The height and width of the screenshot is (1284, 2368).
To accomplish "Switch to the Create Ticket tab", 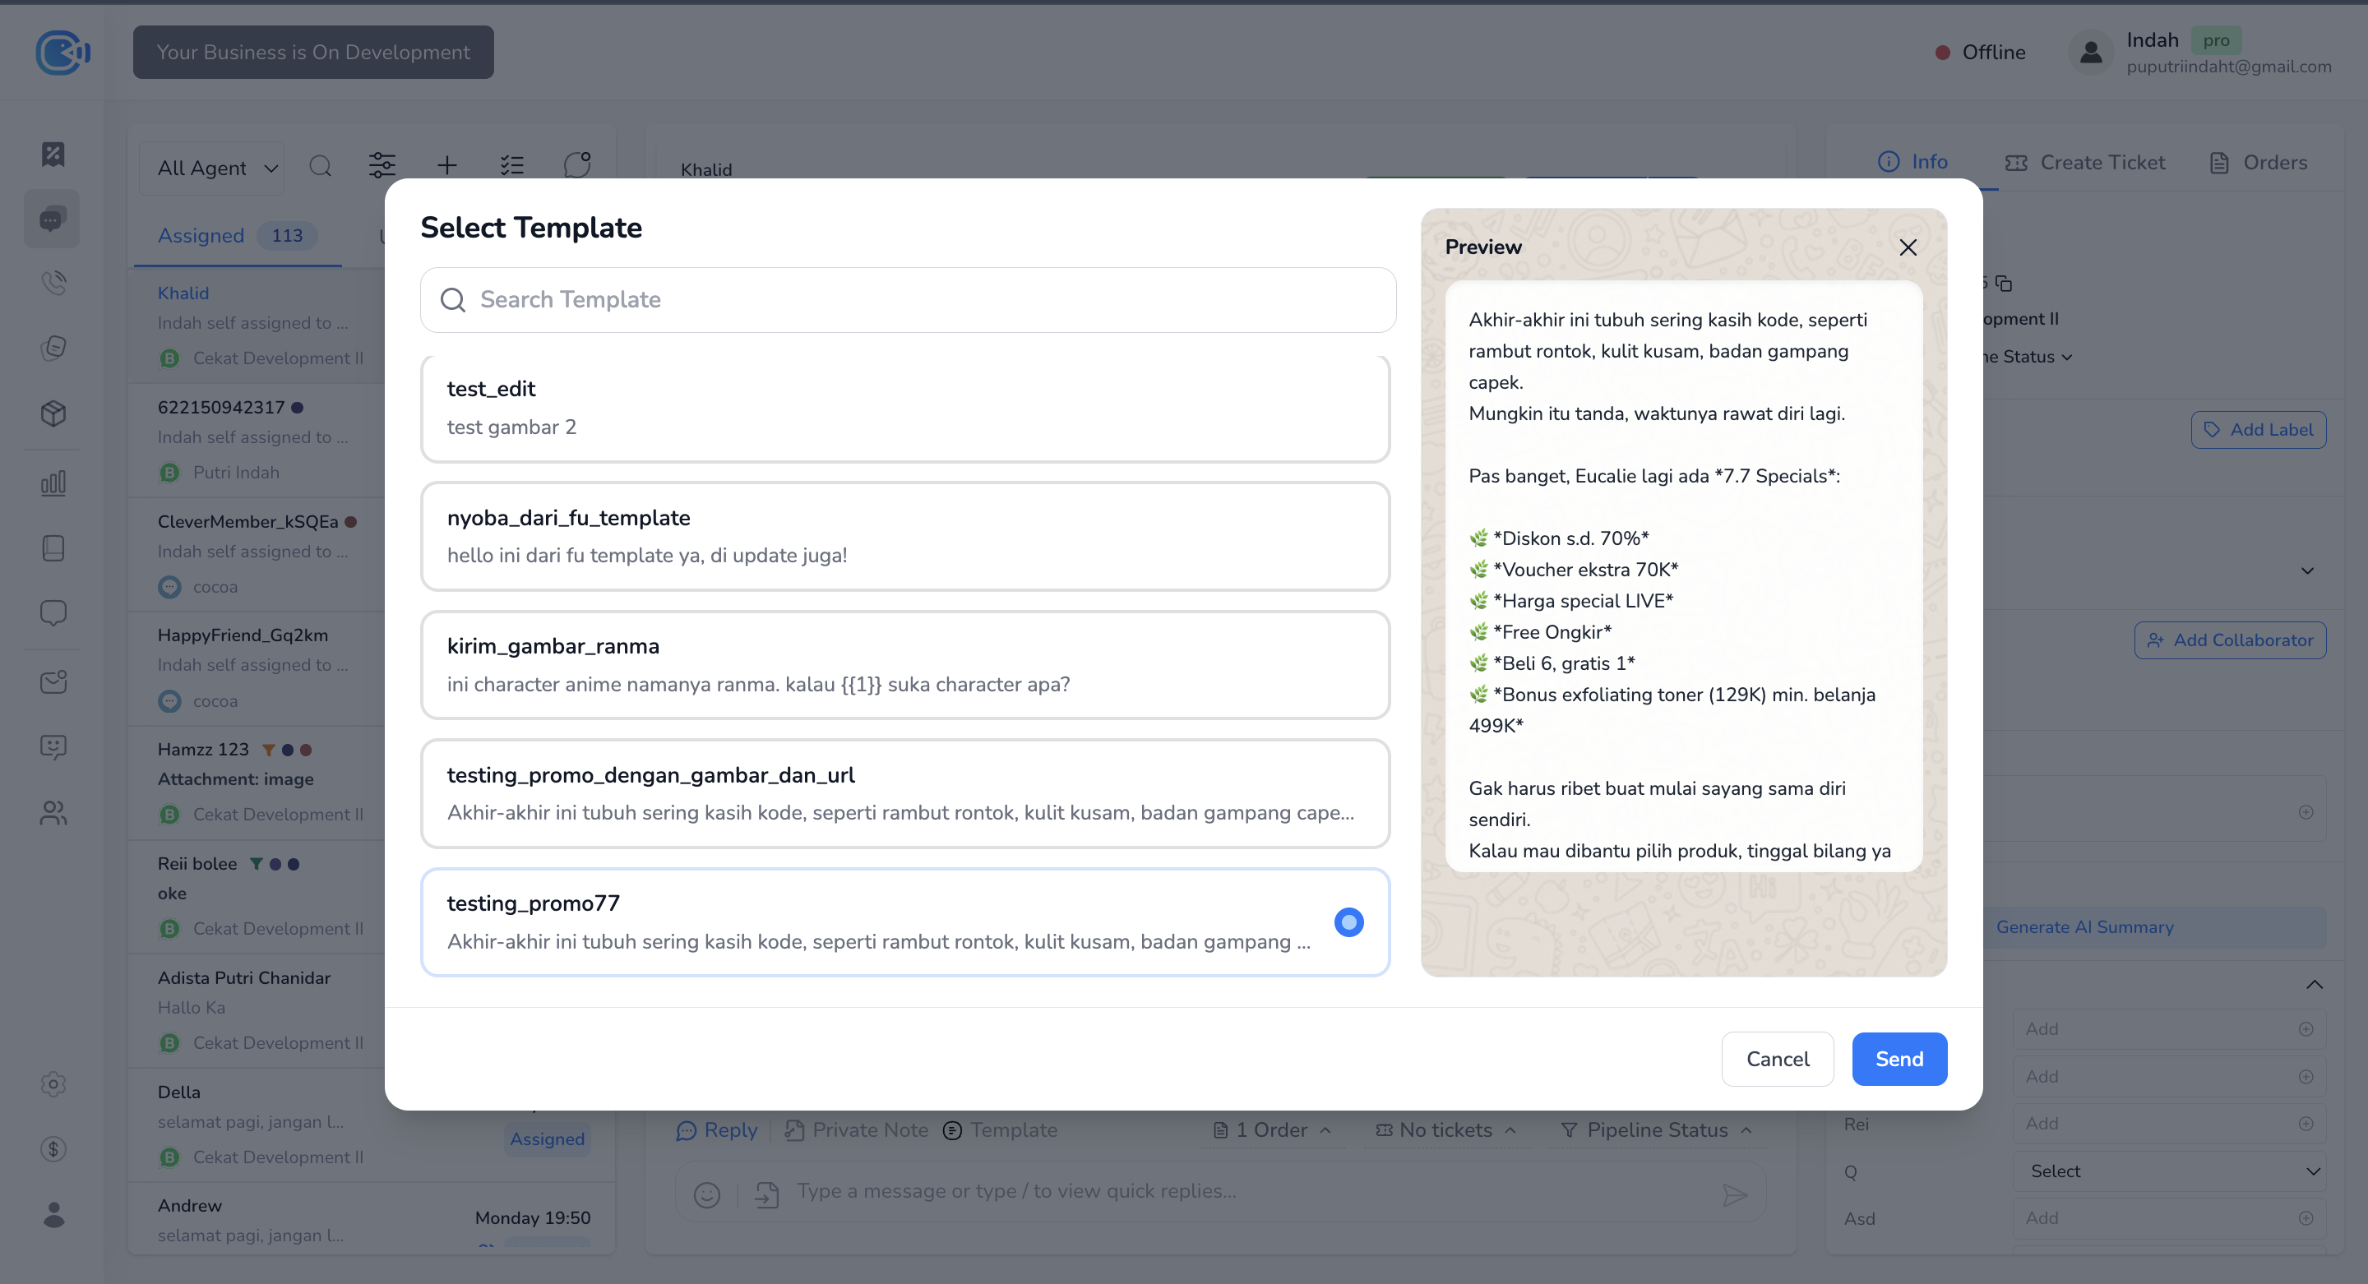I will click(x=2085, y=163).
